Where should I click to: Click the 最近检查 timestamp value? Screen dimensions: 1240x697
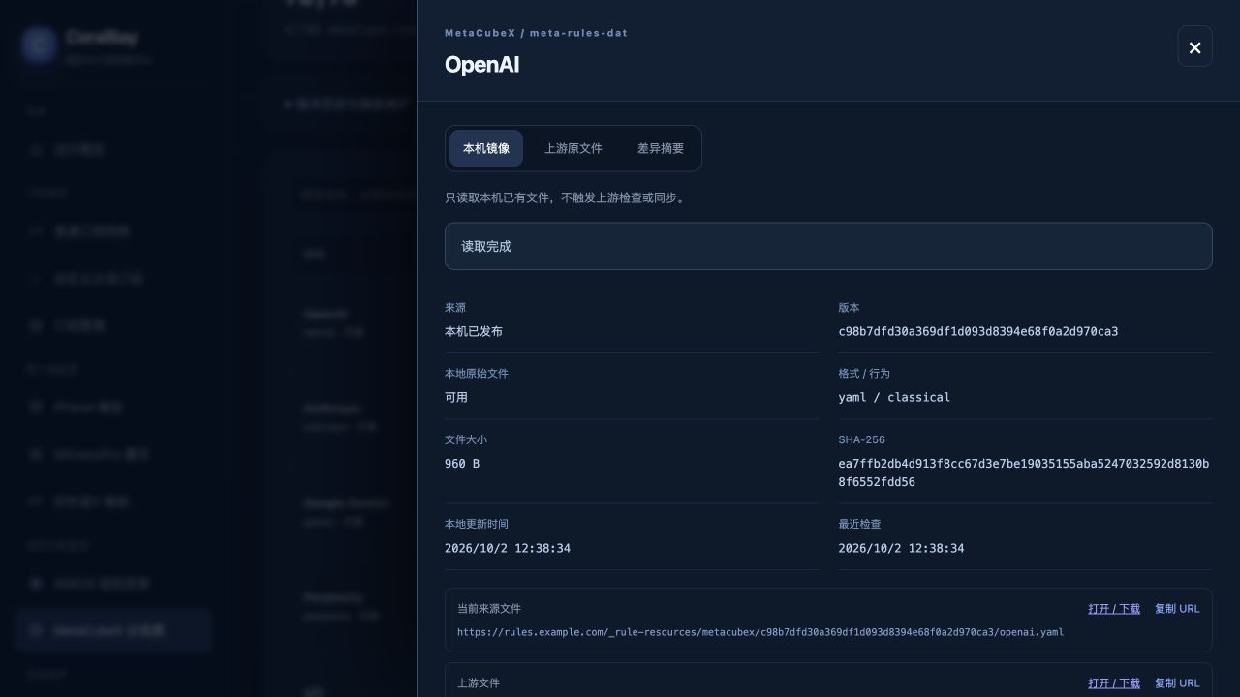(x=901, y=548)
